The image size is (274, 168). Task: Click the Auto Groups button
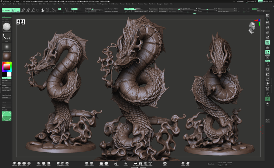153,9
